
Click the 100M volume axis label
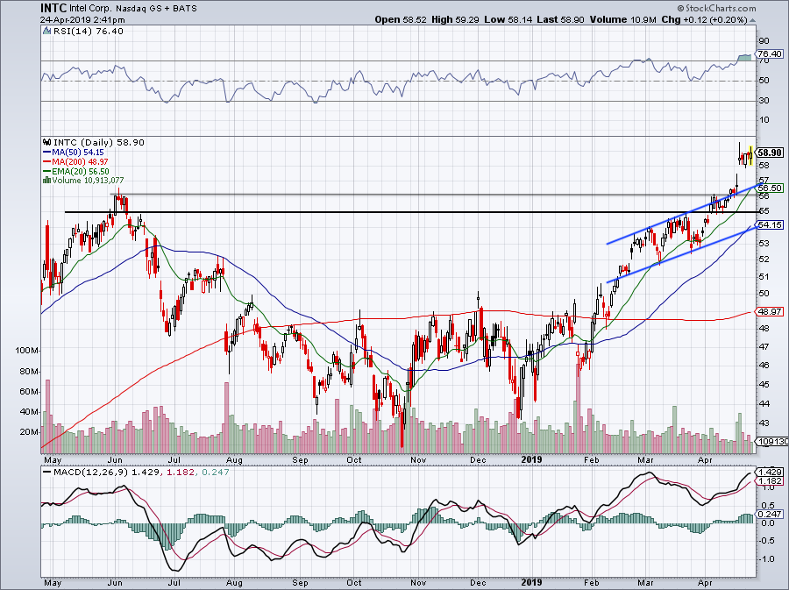point(27,351)
